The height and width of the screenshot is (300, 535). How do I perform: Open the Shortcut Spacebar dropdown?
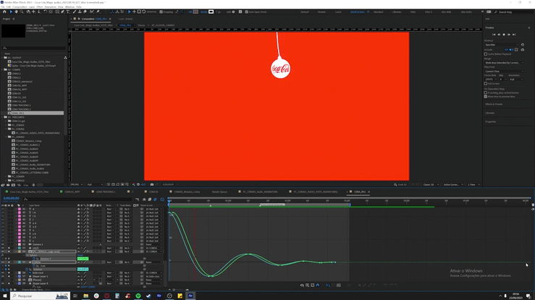tap(501, 45)
